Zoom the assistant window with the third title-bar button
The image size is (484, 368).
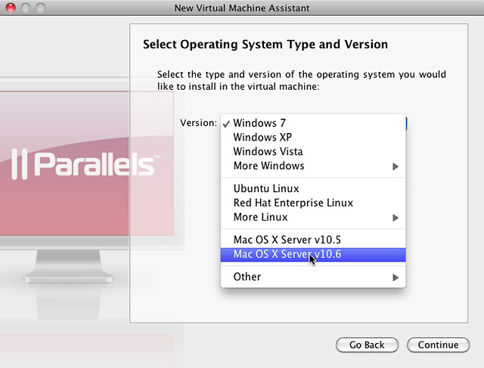point(40,8)
